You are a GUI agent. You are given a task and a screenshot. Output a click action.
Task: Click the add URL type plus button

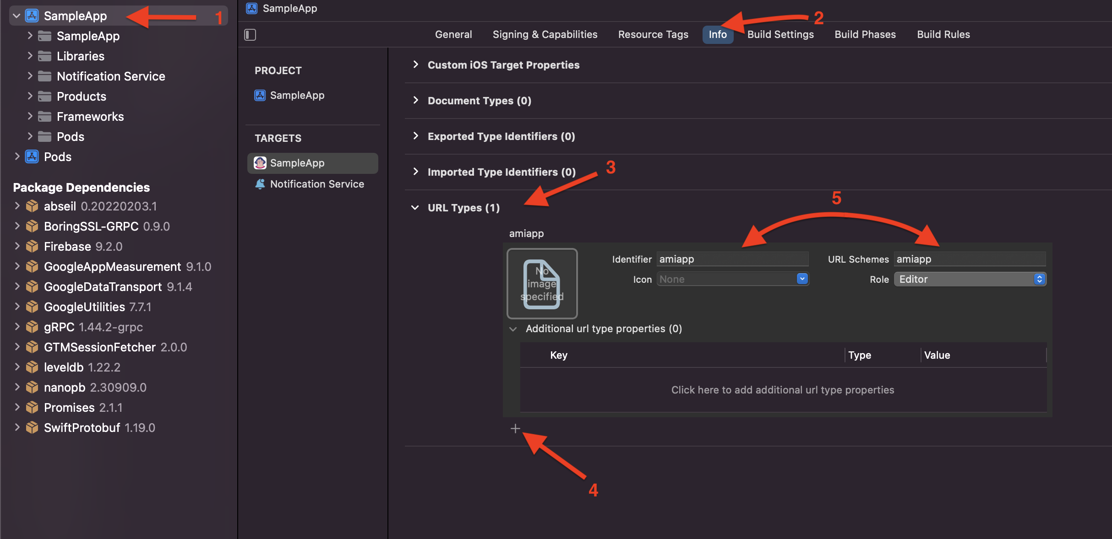coord(515,429)
